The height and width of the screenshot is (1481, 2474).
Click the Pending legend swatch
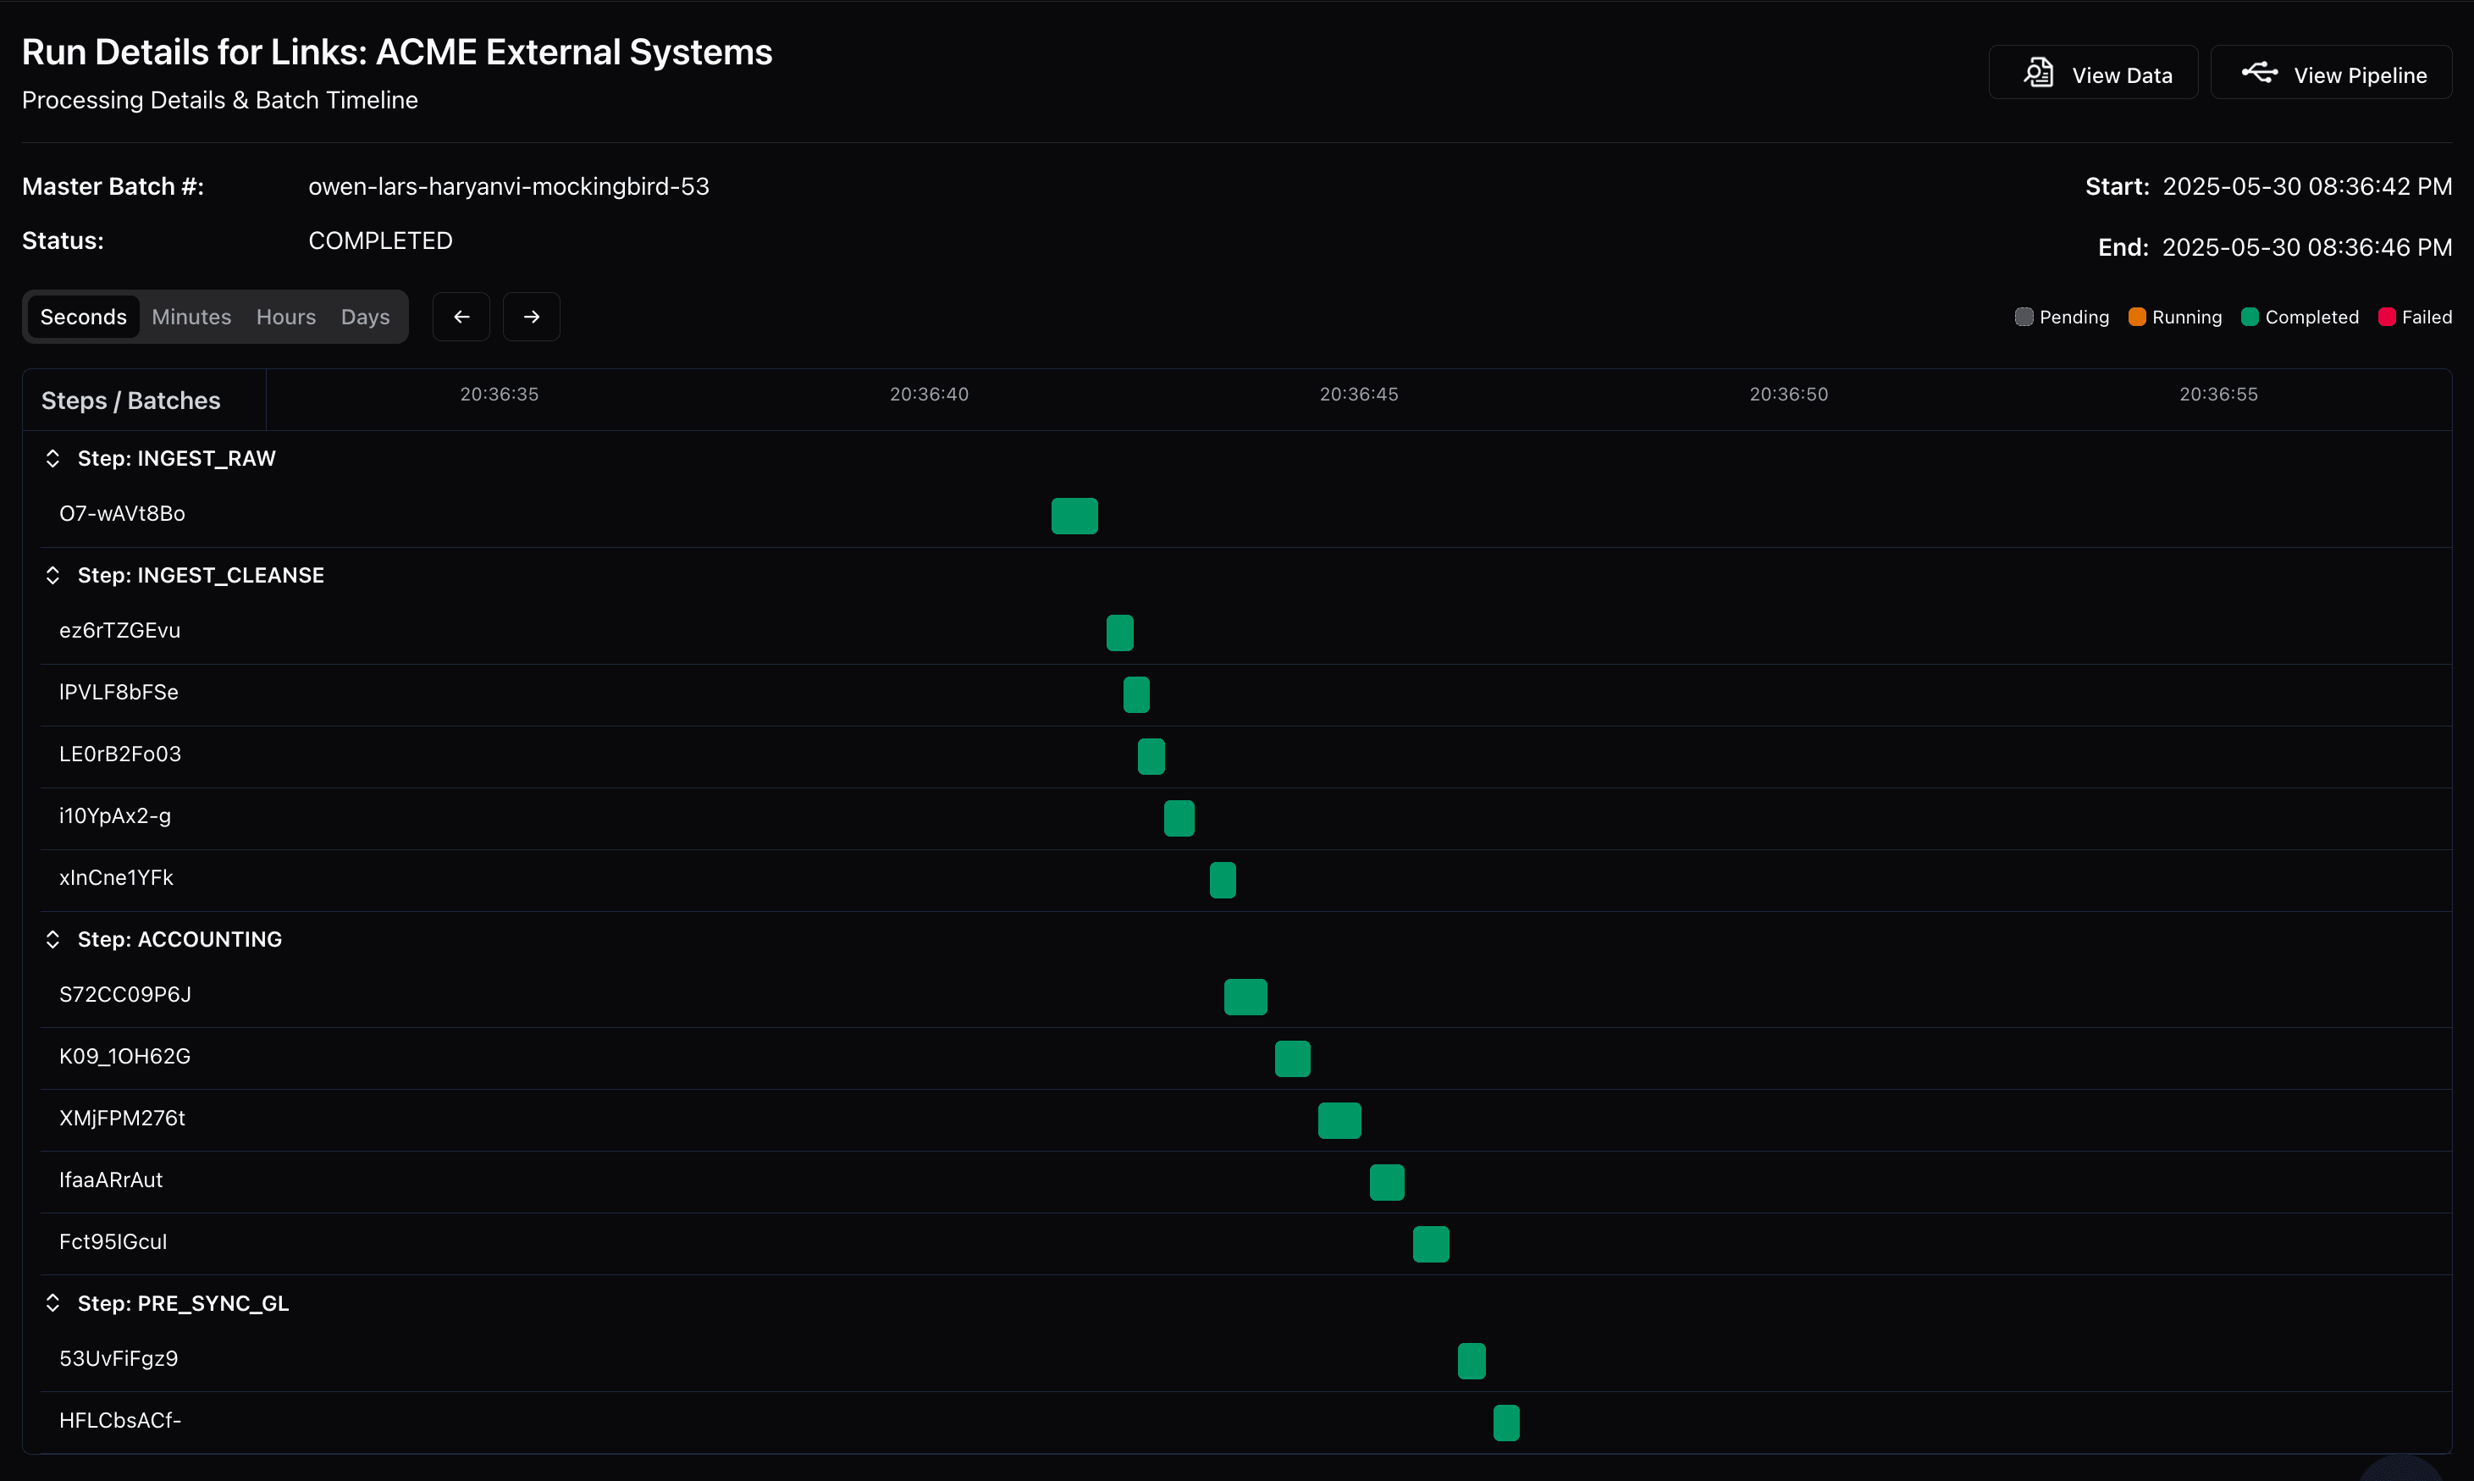click(2024, 317)
